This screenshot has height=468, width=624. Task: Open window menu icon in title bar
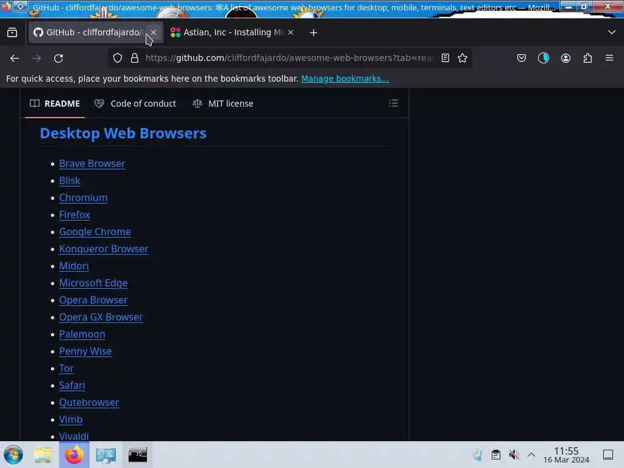(21, 6)
